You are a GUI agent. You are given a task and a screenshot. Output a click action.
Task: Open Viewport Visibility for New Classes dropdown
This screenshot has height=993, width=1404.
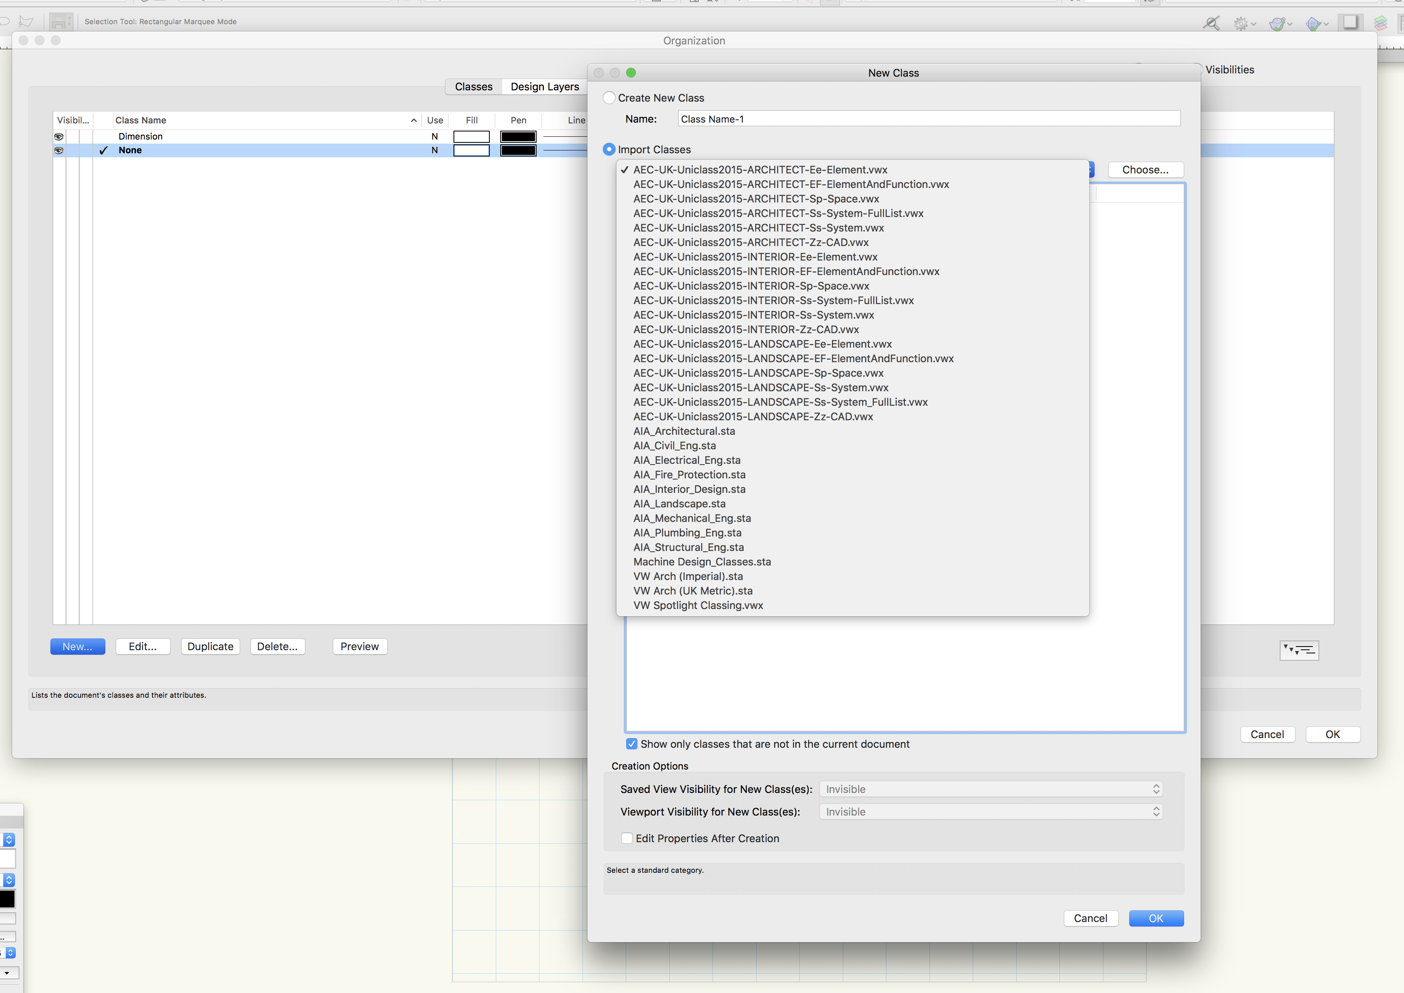pyautogui.click(x=990, y=812)
